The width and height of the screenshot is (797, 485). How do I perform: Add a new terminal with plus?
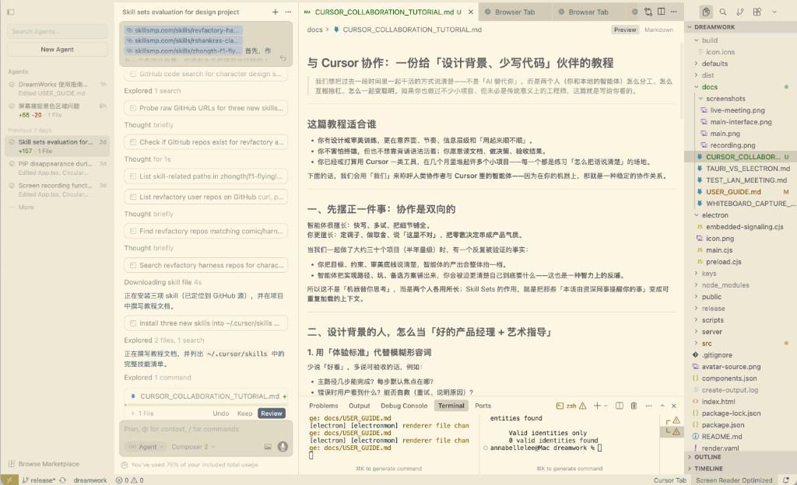pos(597,406)
